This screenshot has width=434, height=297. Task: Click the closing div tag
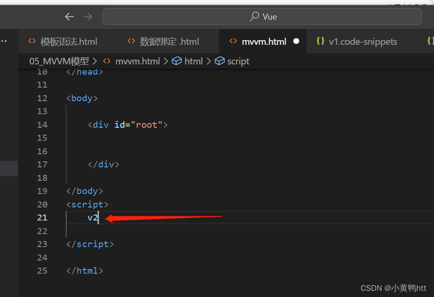(x=104, y=165)
